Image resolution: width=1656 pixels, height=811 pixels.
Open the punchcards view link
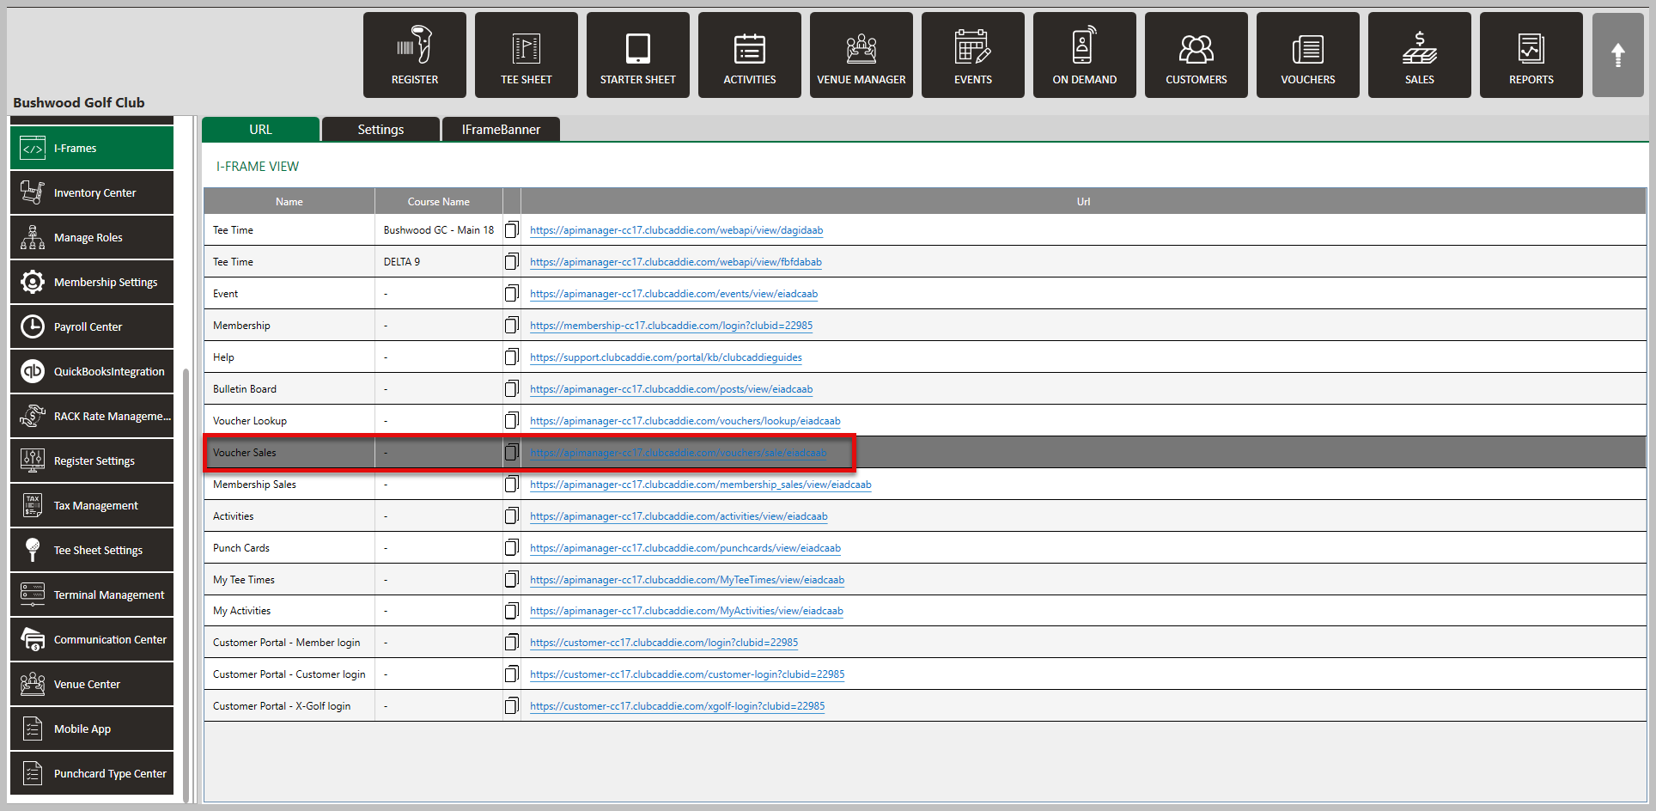tap(685, 548)
